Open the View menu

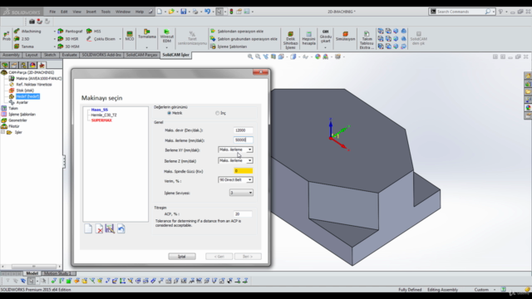[x=76, y=12]
